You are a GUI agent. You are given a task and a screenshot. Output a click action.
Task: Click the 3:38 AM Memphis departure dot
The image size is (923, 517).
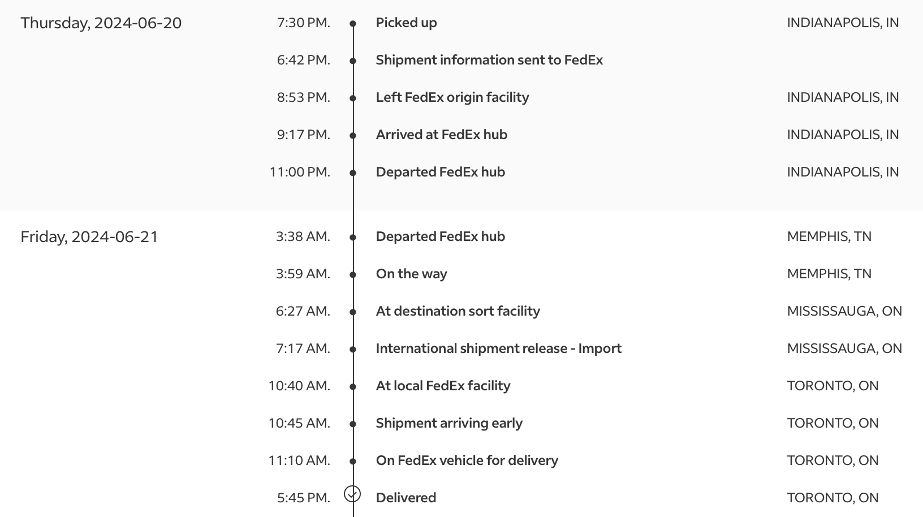(353, 238)
